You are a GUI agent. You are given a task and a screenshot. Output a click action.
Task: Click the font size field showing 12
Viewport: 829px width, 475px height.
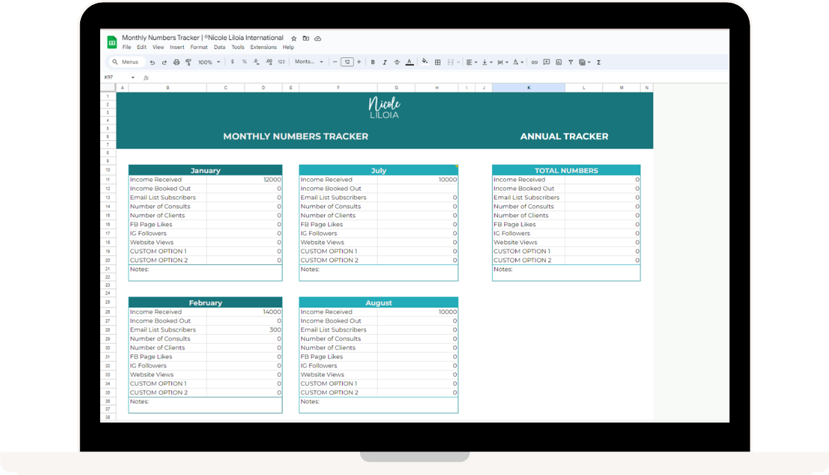coord(347,62)
